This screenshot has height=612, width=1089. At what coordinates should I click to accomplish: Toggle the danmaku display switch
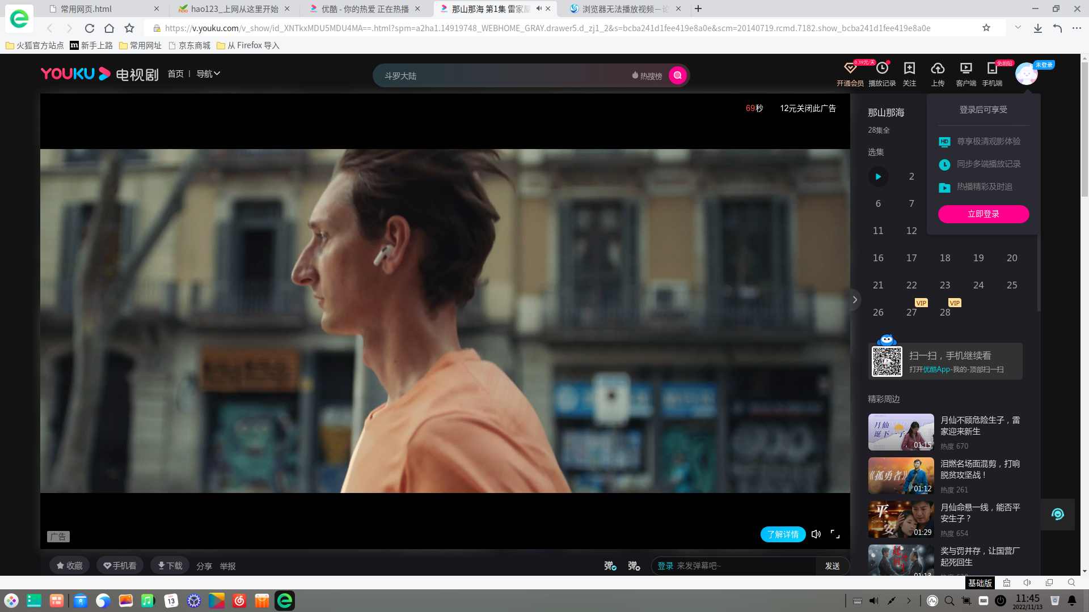pyautogui.click(x=610, y=566)
